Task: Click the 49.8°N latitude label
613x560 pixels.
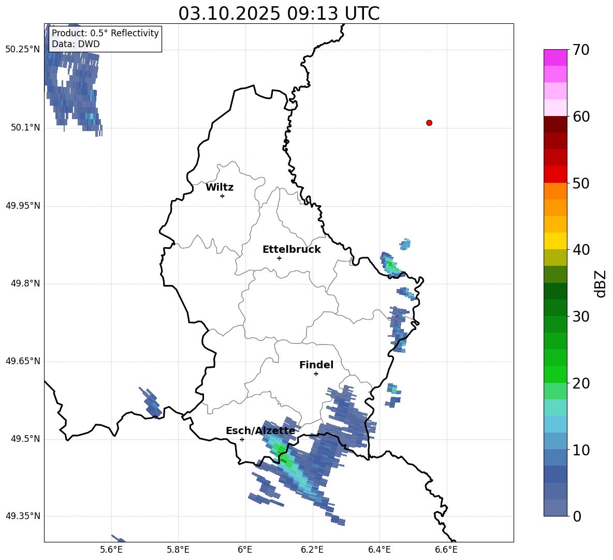Action: 25,283
